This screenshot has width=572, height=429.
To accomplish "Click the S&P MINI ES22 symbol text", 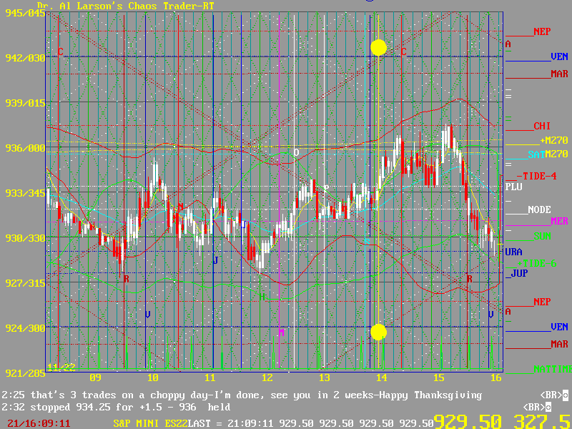I will [149, 423].
